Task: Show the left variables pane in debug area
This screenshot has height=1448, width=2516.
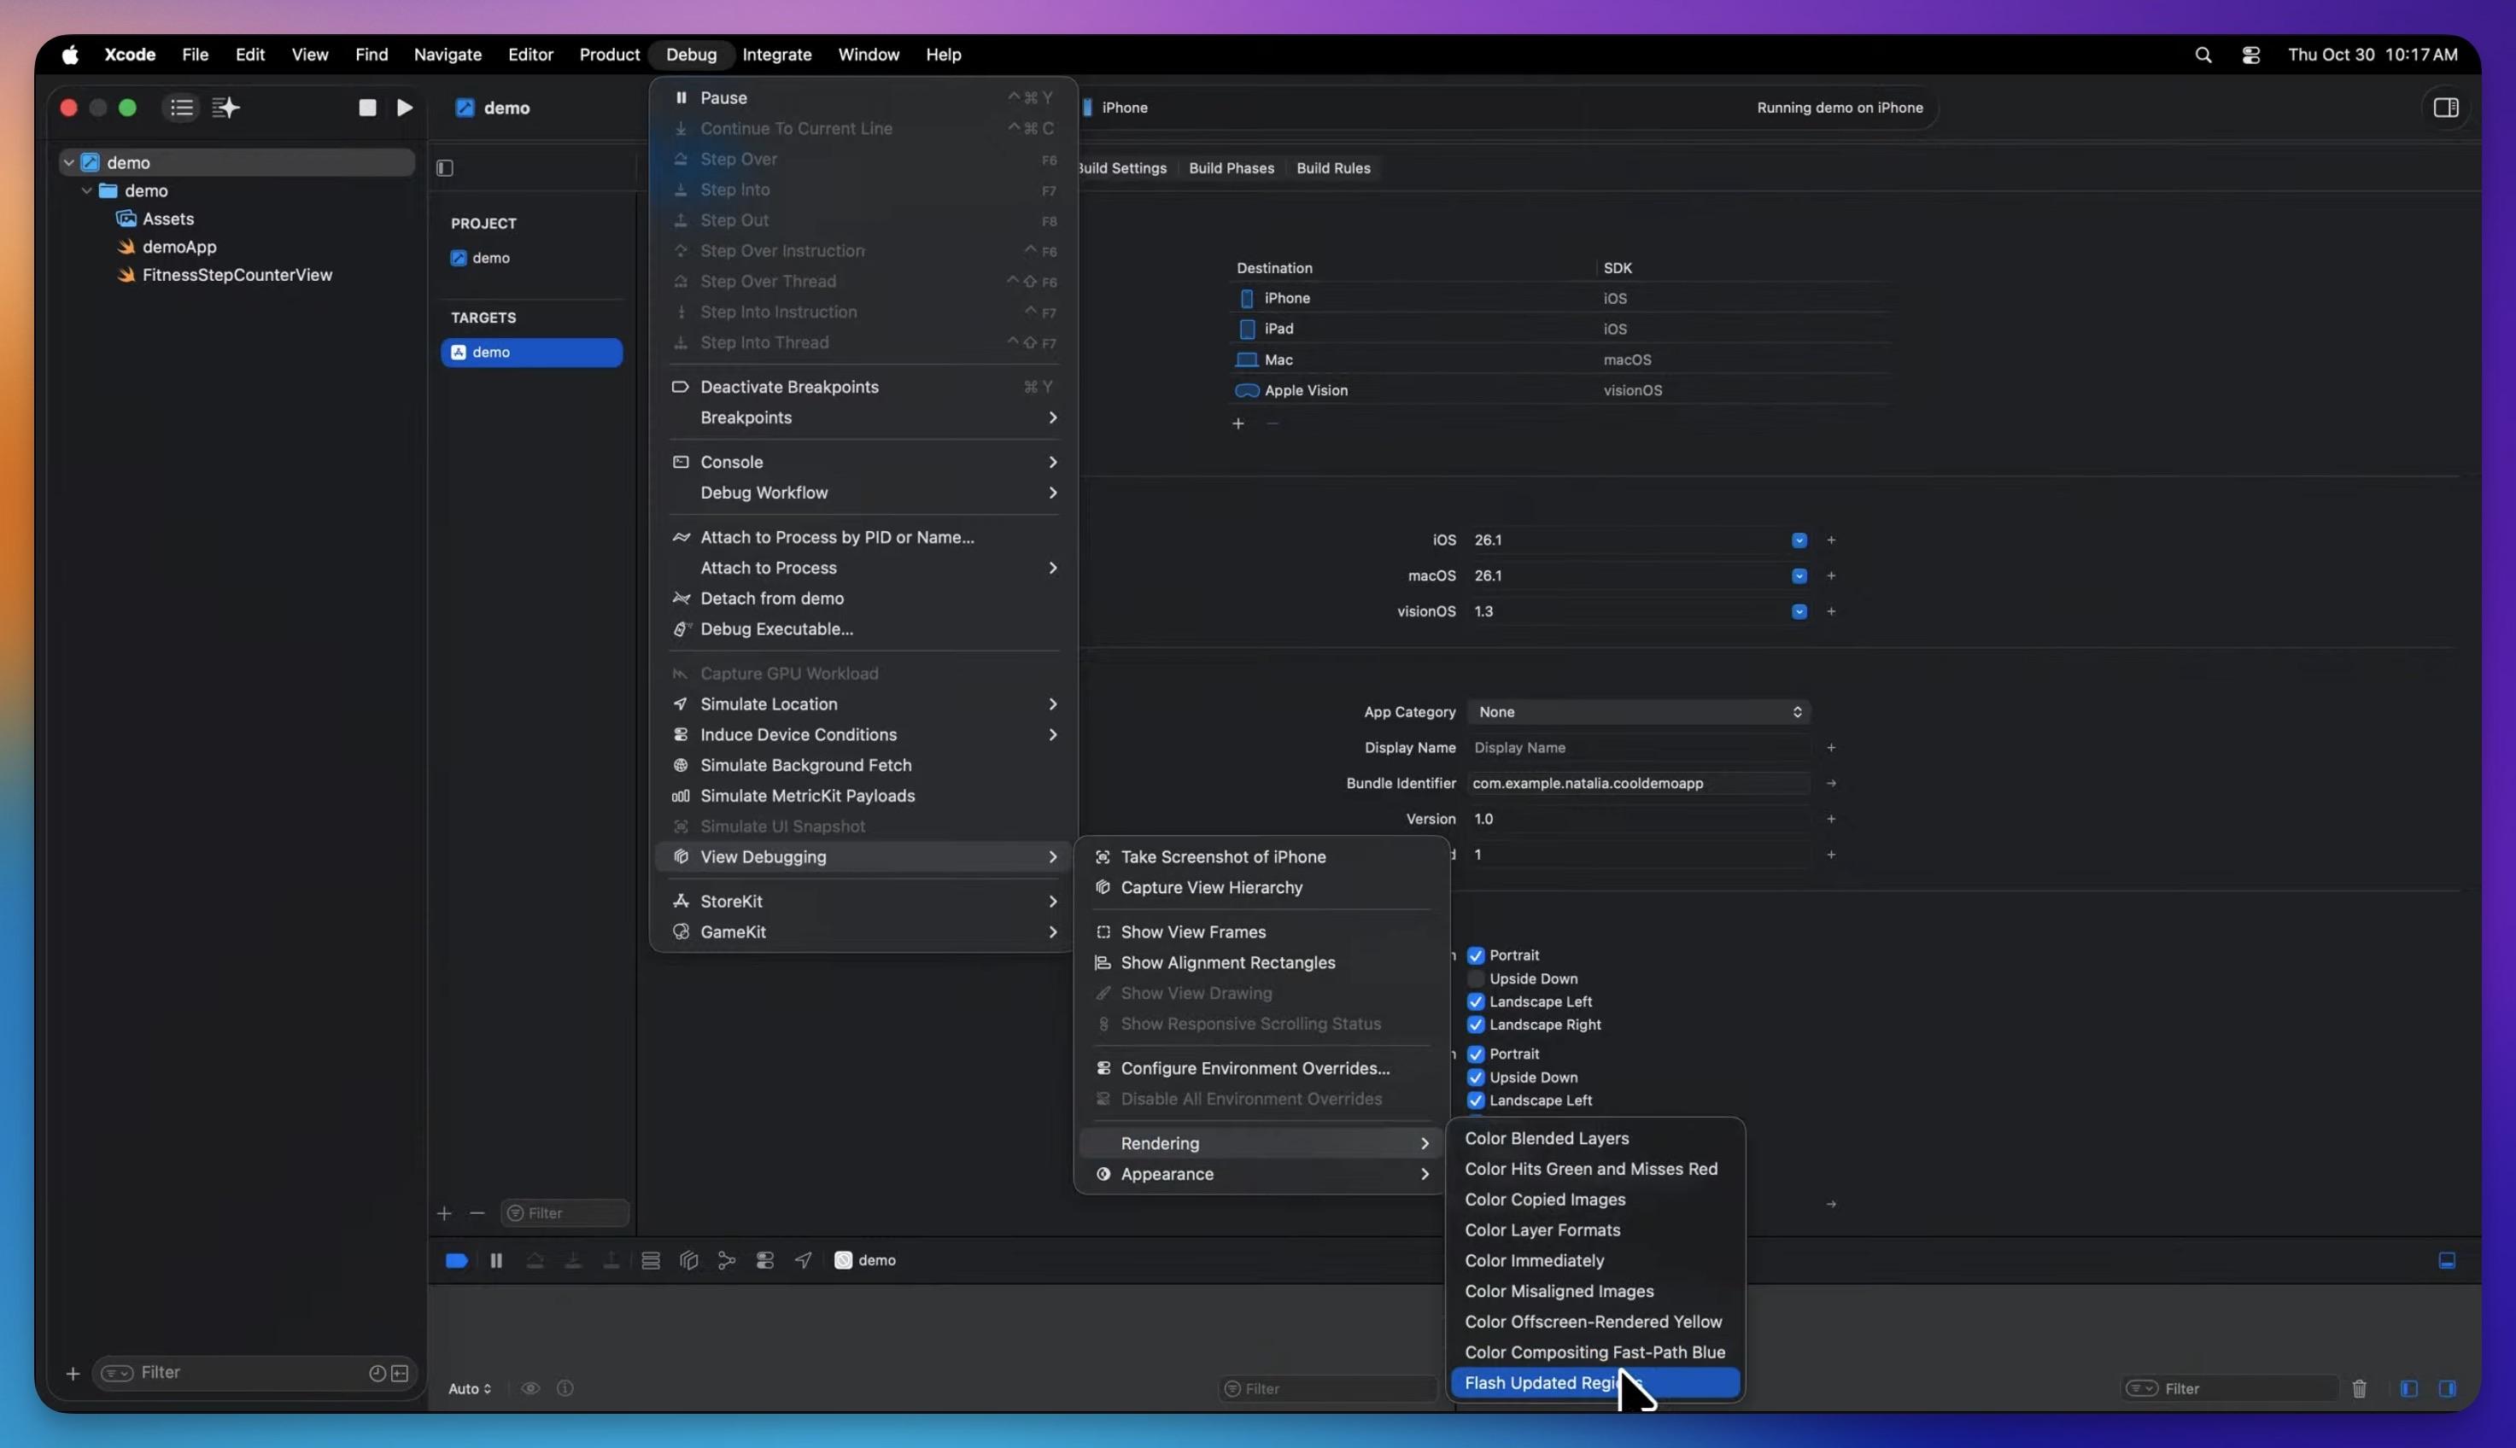Action: [2408, 1388]
